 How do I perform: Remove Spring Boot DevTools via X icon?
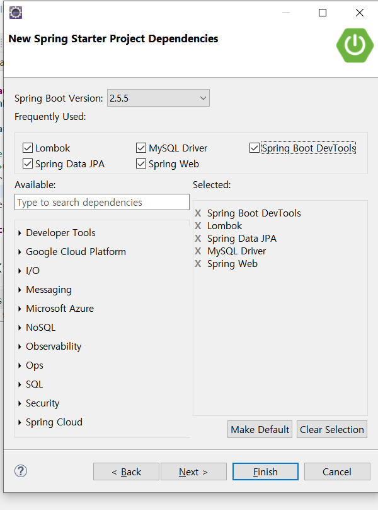198,213
